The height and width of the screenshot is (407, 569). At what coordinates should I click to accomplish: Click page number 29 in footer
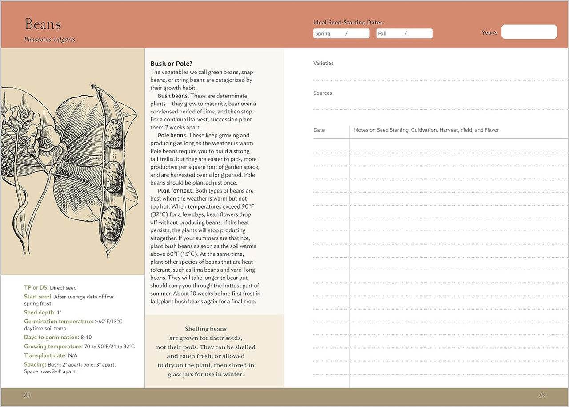[541, 395]
